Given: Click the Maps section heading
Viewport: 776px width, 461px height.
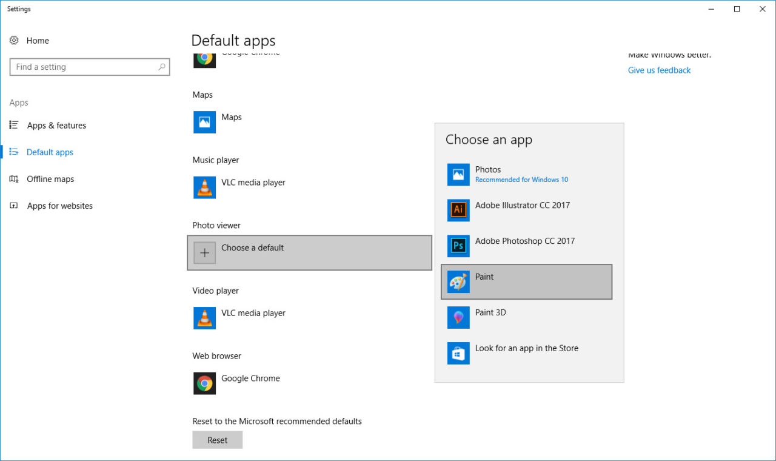Looking at the screenshot, I should coord(202,95).
